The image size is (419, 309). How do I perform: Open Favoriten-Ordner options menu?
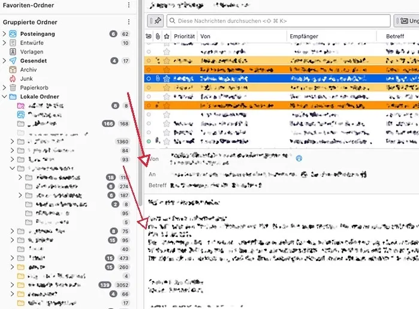click(x=129, y=5)
